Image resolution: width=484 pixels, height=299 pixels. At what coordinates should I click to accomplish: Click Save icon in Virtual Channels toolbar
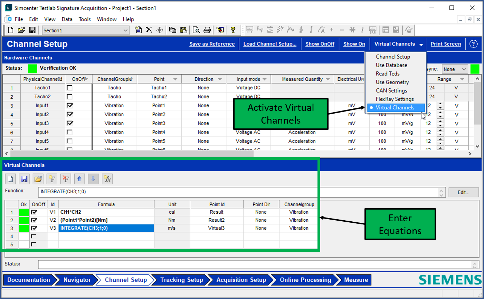click(24, 179)
